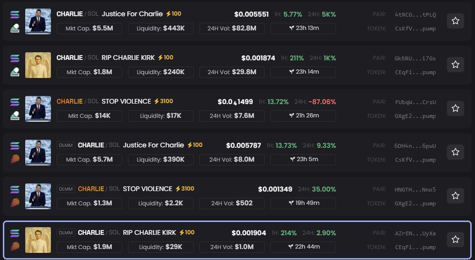Click Mkt Cap $1.3M box
The width and height of the screenshot is (475, 260).
(89, 203)
